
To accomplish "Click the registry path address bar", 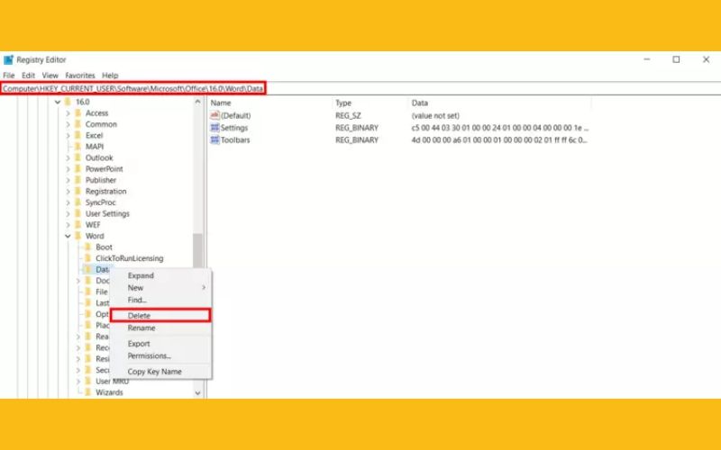I will coord(135,88).
